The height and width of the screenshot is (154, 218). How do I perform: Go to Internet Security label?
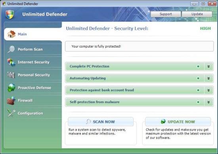click(34, 62)
